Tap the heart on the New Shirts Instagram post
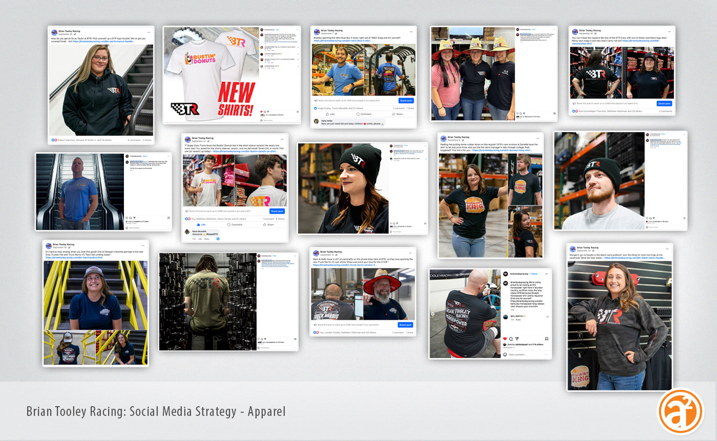Viewport: 717px width, 441px height. [262, 112]
